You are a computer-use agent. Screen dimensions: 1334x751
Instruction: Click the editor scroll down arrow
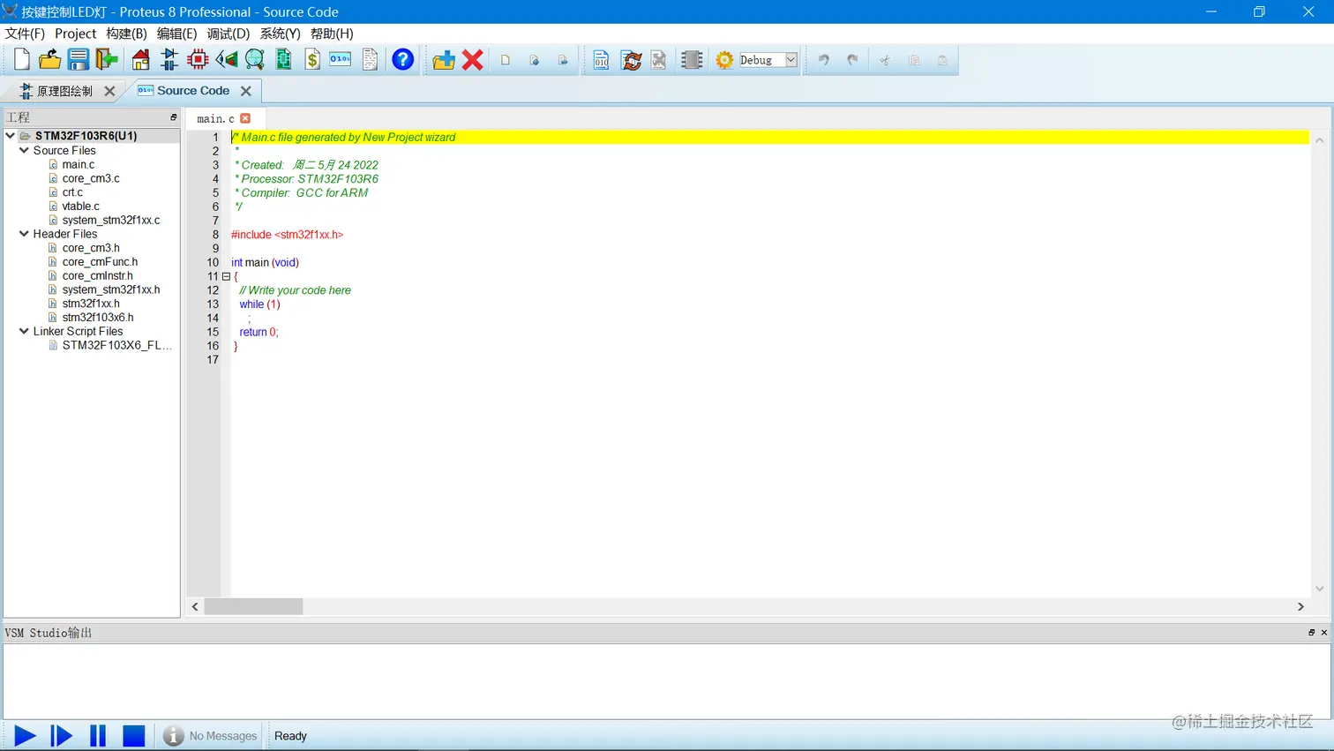[x=1320, y=589]
